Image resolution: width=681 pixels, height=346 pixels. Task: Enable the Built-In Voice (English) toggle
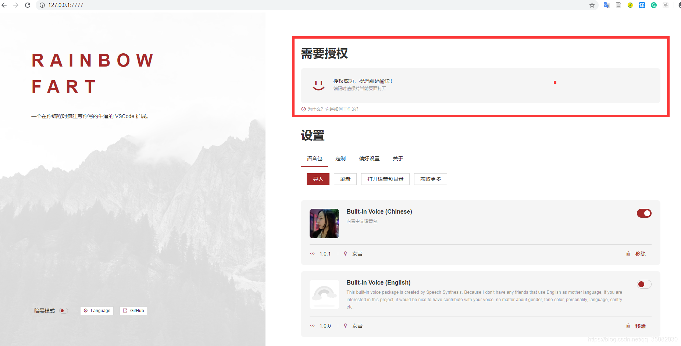pos(644,284)
